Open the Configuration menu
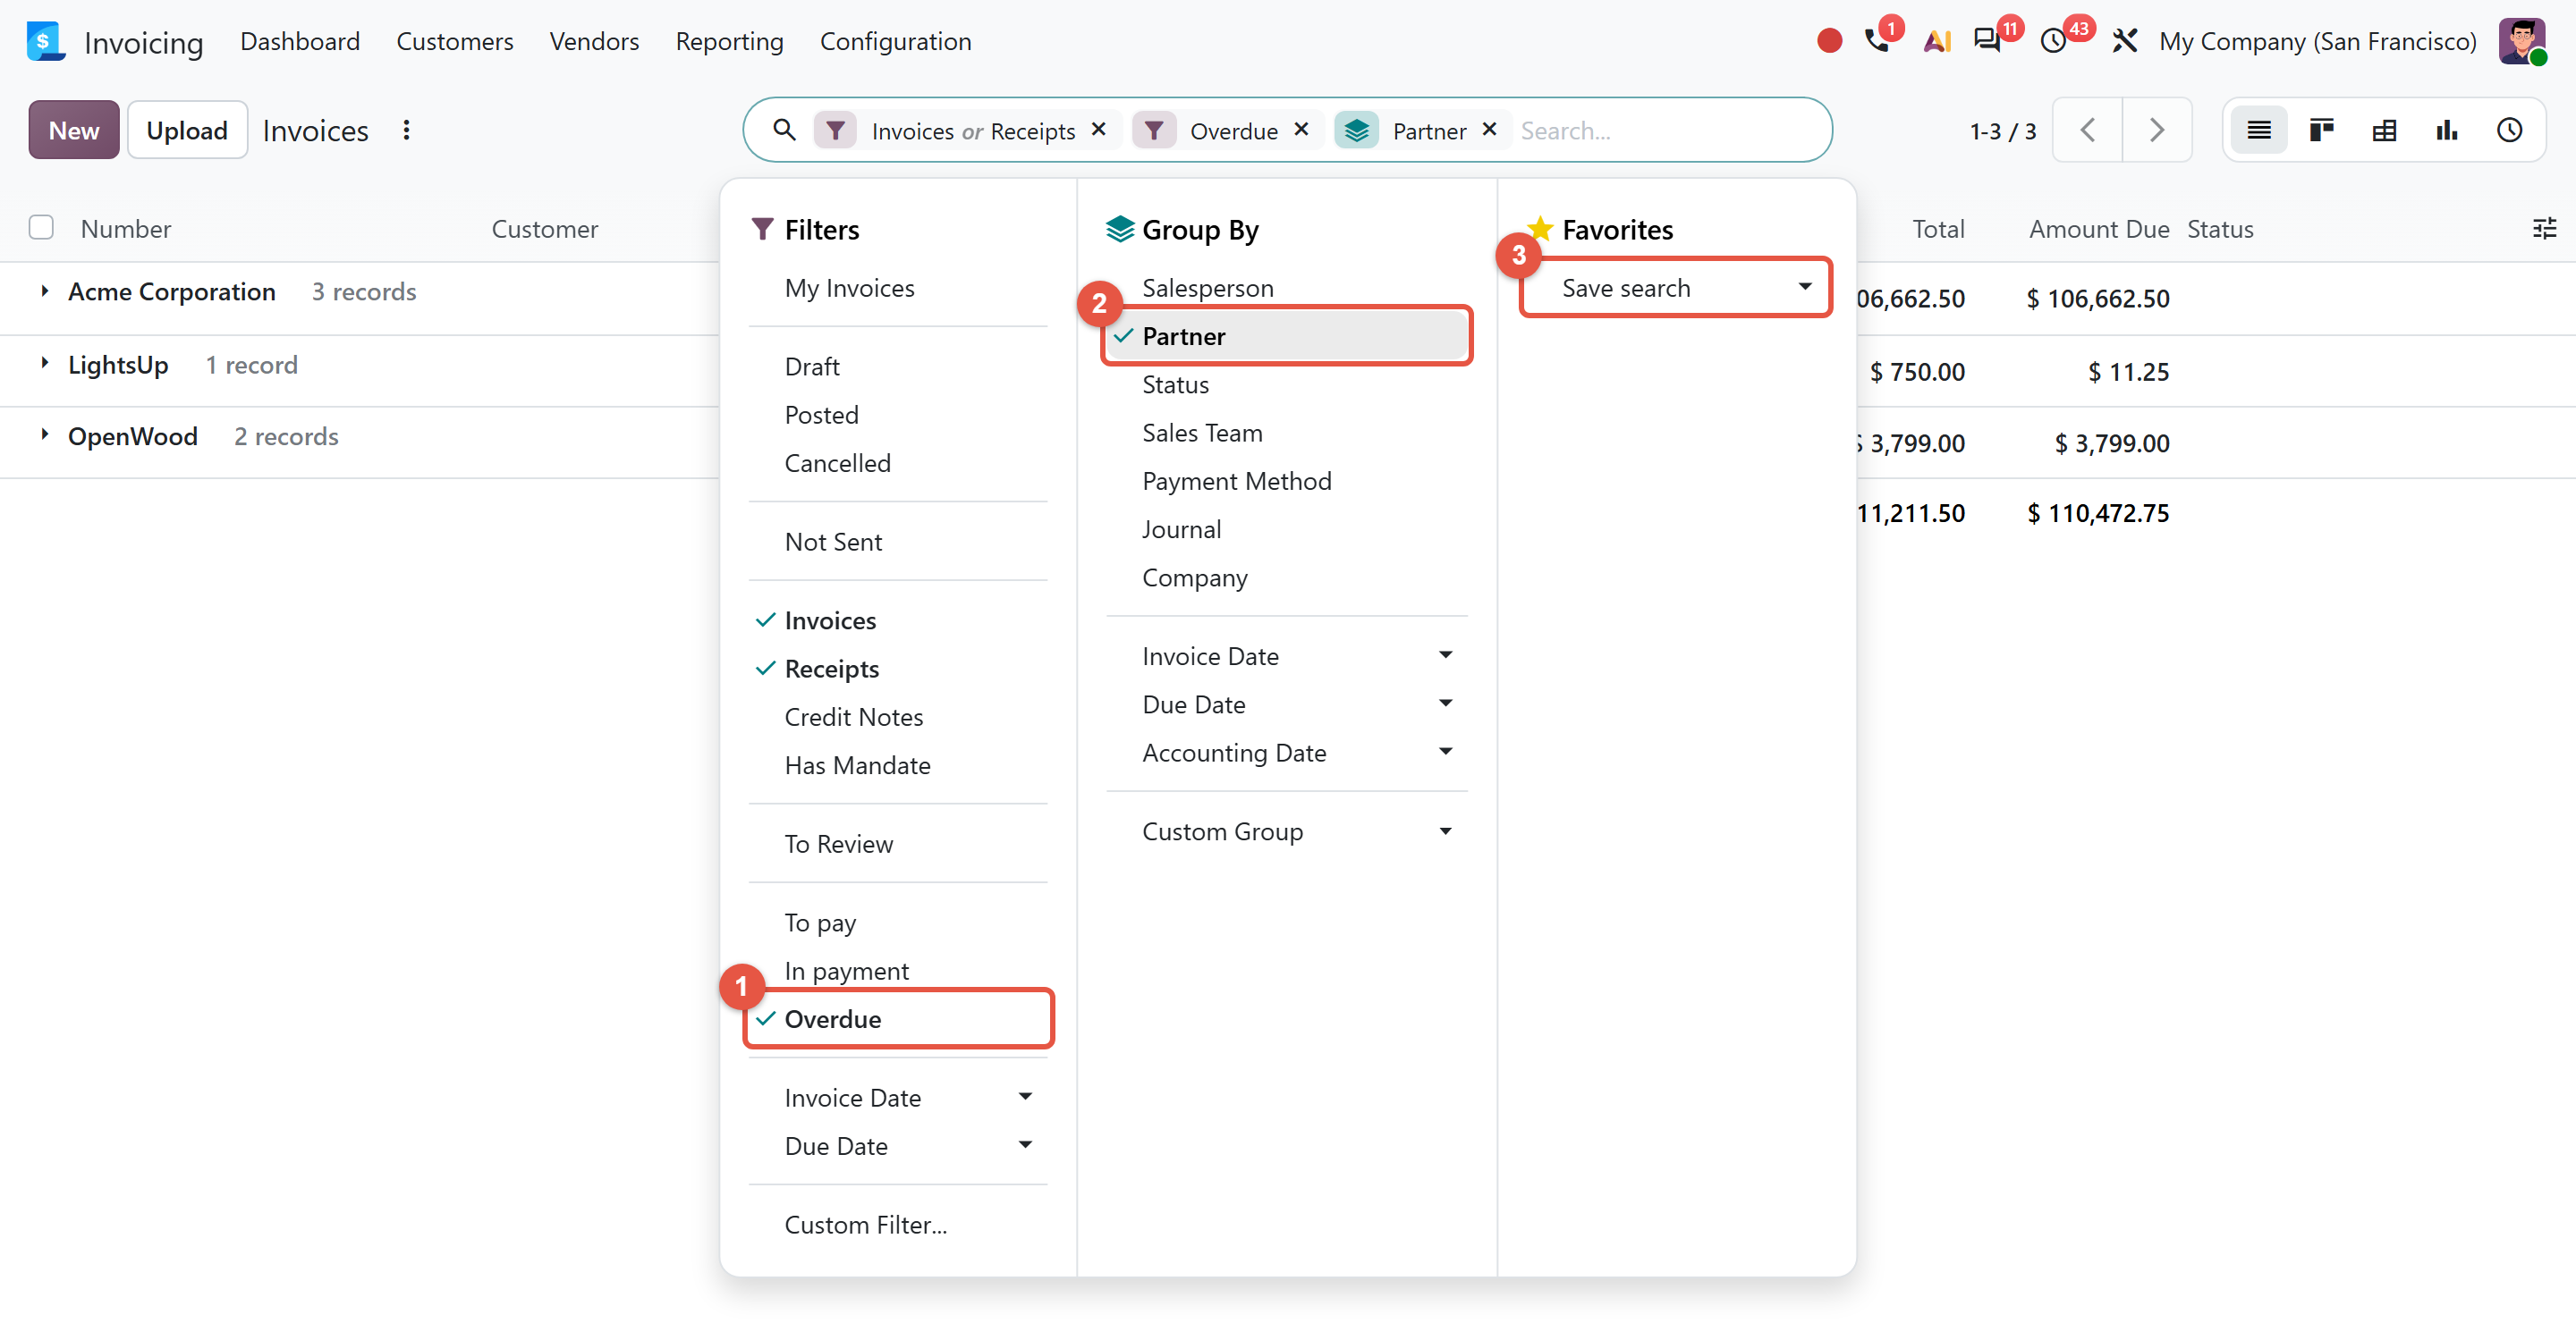 895,41
